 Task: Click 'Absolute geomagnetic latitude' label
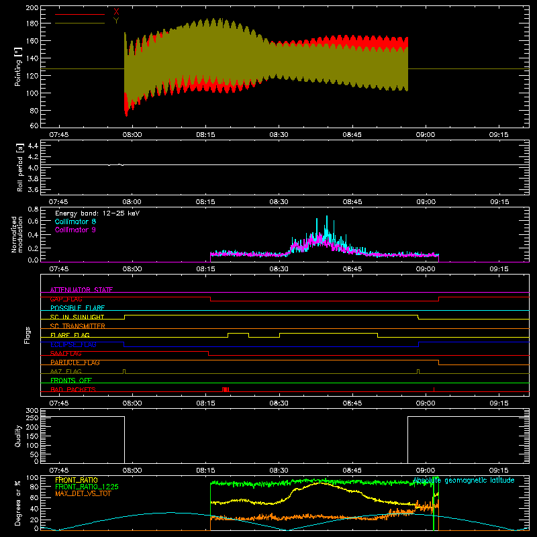point(463,481)
